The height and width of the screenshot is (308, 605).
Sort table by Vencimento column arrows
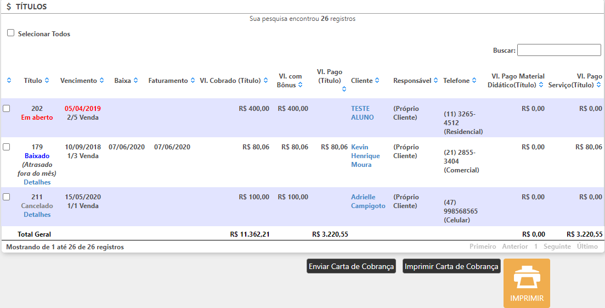(101, 81)
